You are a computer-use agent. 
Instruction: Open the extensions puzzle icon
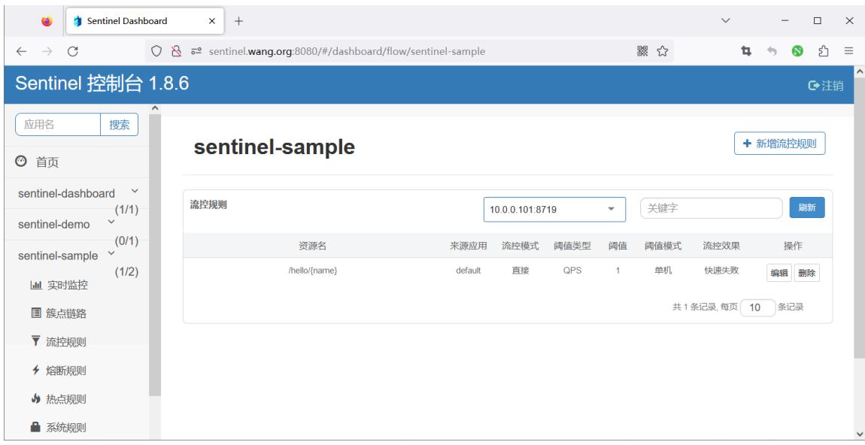coord(823,51)
